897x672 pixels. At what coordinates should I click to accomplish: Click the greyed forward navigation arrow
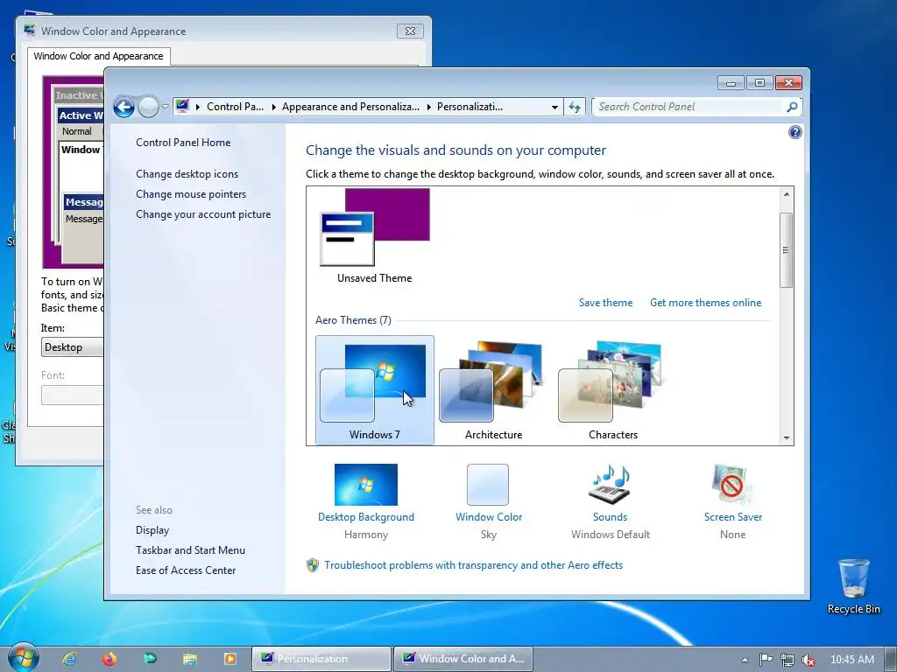148,107
